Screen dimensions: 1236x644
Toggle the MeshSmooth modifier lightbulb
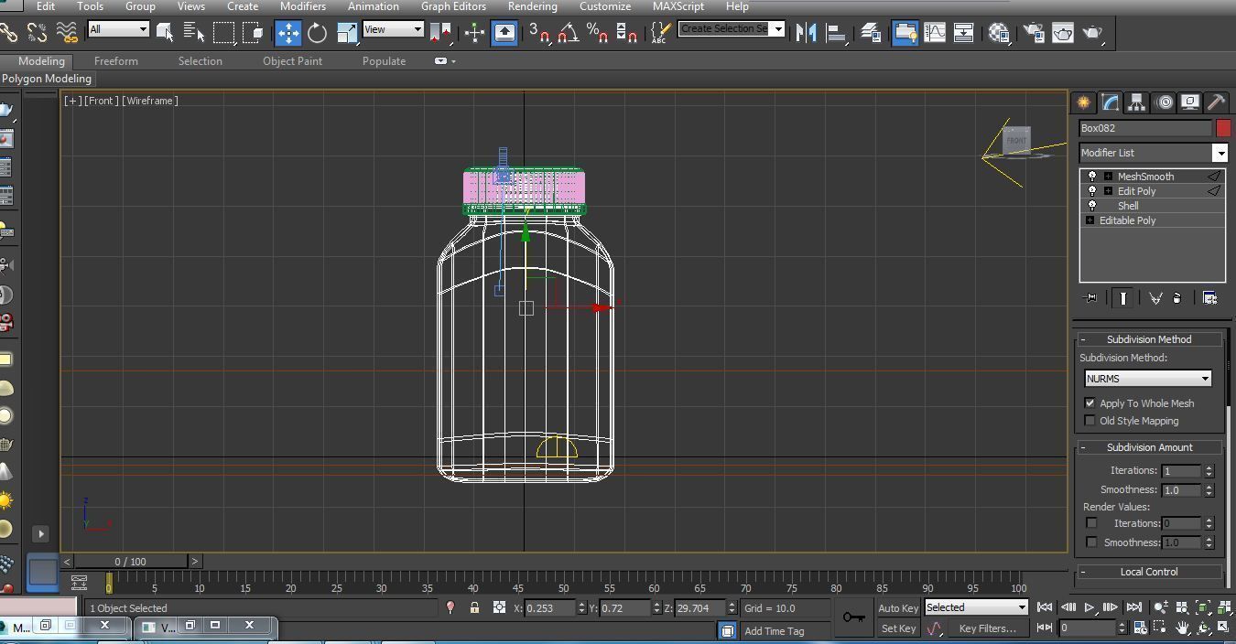click(x=1091, y=177)
